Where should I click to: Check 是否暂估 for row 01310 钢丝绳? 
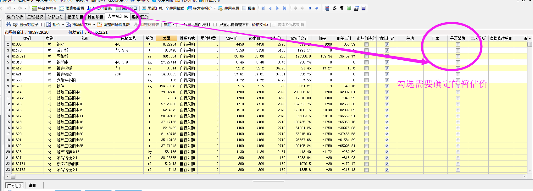458,63
